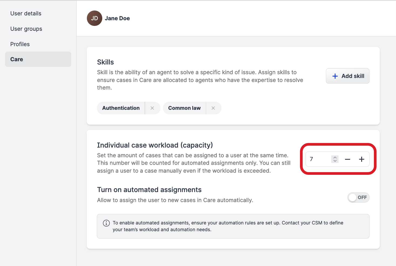Click the Authentication skill label
The width and height of the screenshot is (396, 266).
[121, 108]
